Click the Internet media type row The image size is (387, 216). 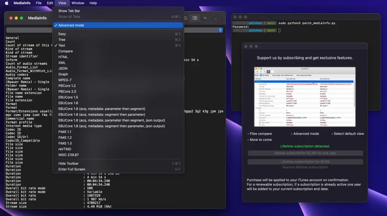24,126
